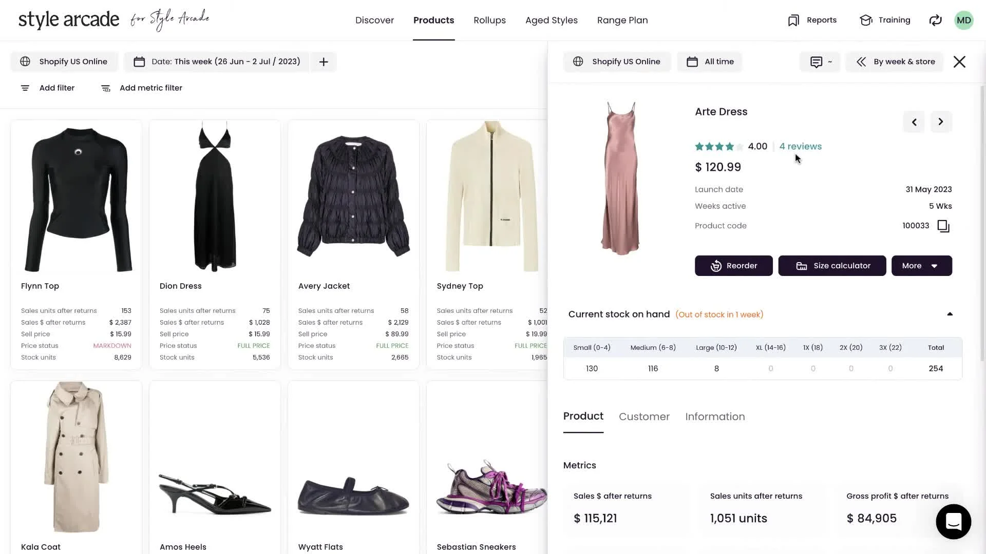Open the 4 reviews link

click(x=800, y=147)
